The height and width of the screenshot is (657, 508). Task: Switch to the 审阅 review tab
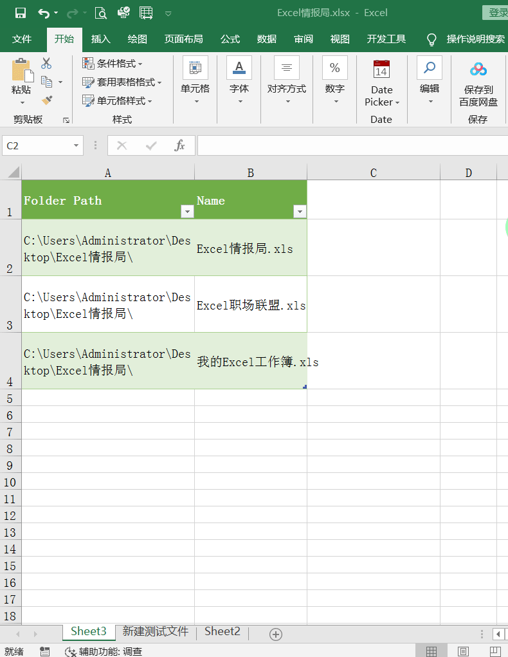click(304, 39)
